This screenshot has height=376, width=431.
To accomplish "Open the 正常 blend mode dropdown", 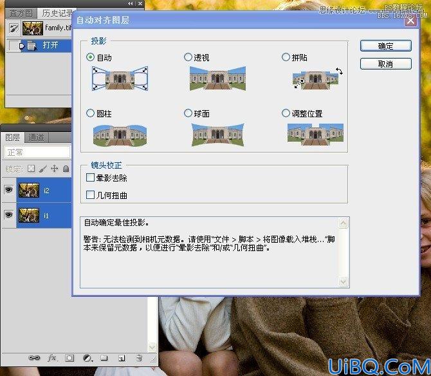I will pos(37,152).
